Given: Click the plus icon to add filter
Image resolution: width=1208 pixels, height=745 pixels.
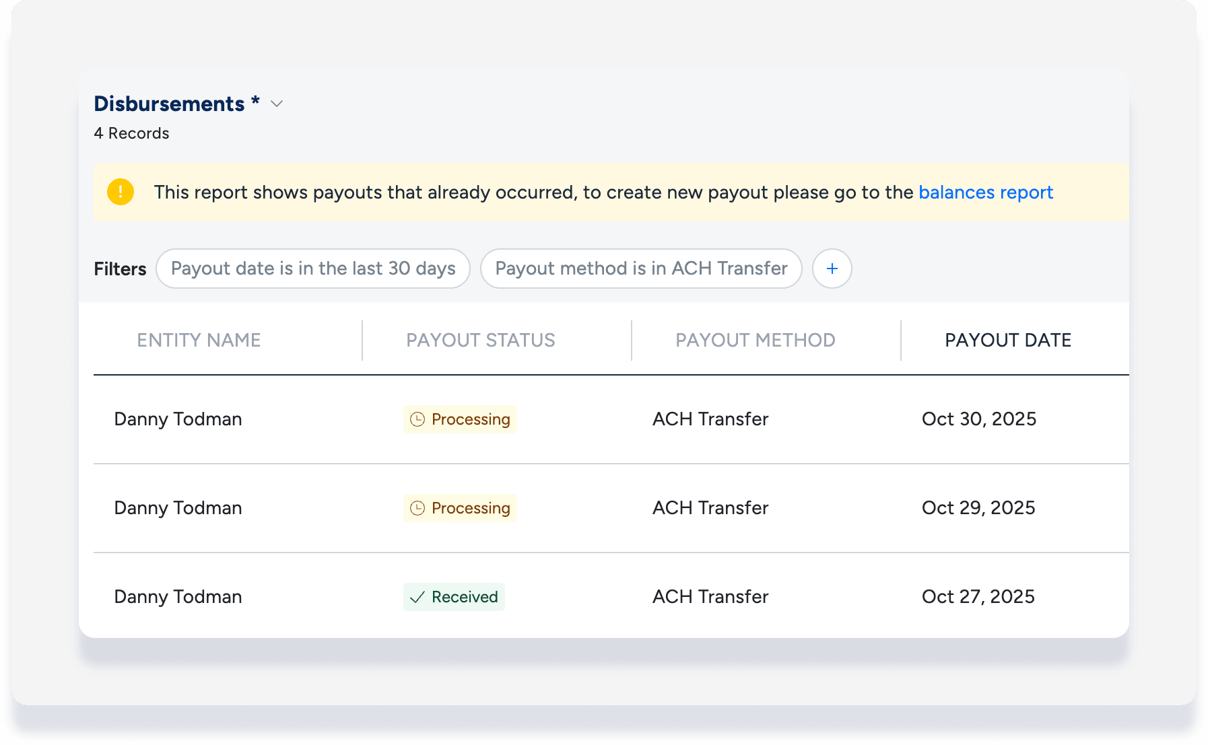Looking at the screenshot, I should (832, 269).
